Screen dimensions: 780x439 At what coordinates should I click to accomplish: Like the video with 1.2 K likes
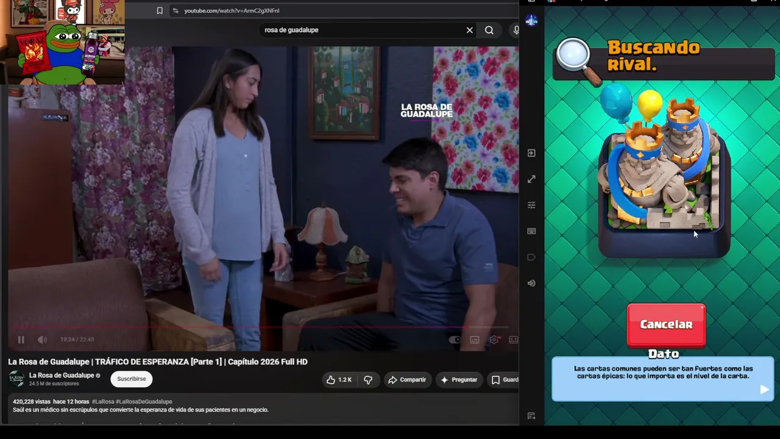tap(339, 380)
